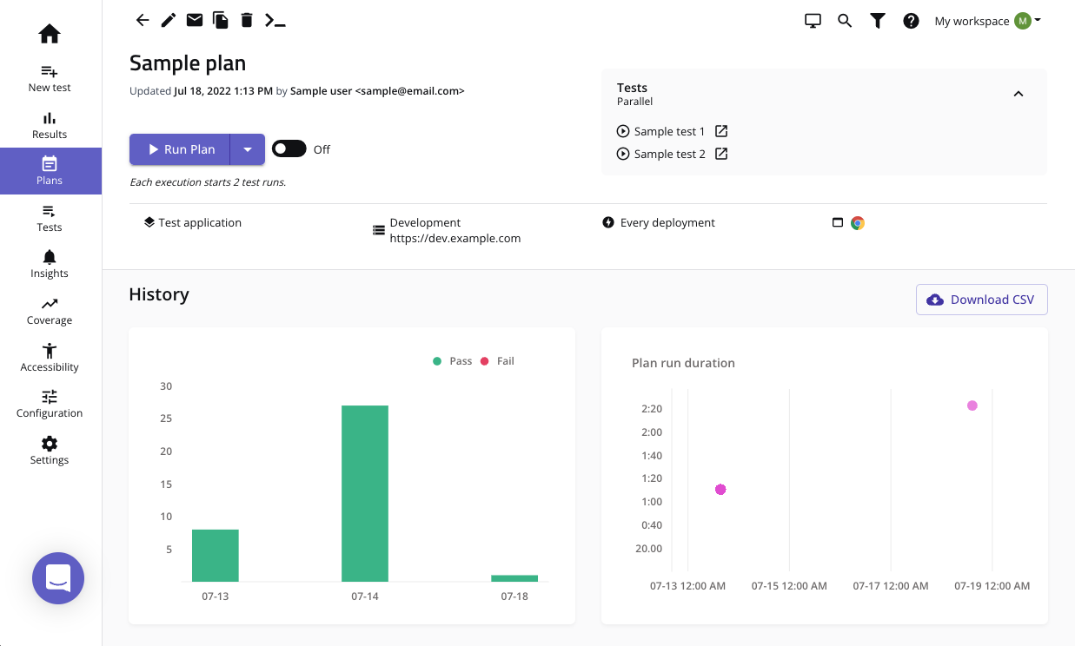Viewport: 1075px width, 646px height.
Task: Duplicate the plan with copy icon
Action: [221, 20]
